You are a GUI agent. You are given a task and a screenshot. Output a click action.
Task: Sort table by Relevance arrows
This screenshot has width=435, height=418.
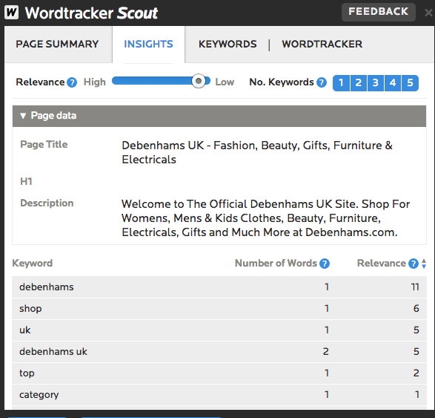(x=424, y=264)
